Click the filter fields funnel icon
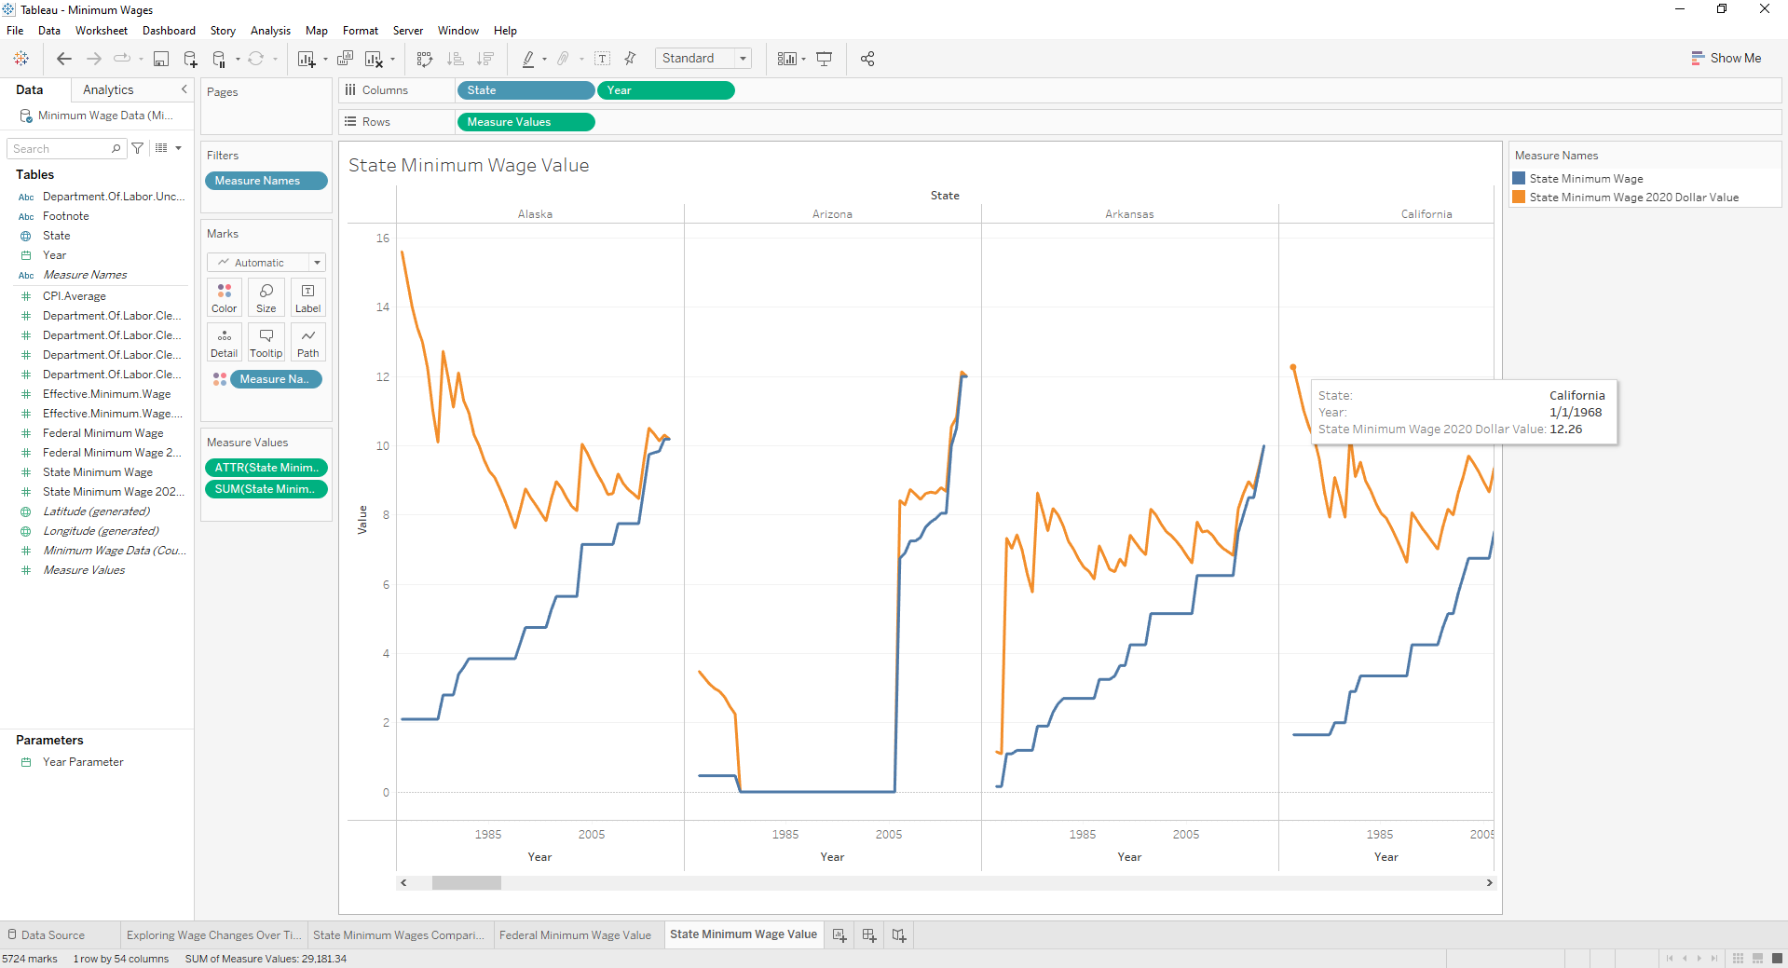 pyautogui.click(x=138, y=148)
